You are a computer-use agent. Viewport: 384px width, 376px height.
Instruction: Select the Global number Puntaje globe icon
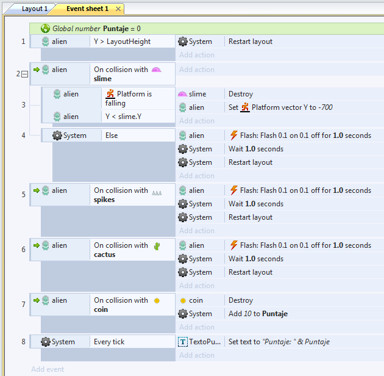[45, 29]
